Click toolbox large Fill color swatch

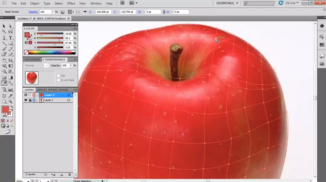click(x=5, y=110)
